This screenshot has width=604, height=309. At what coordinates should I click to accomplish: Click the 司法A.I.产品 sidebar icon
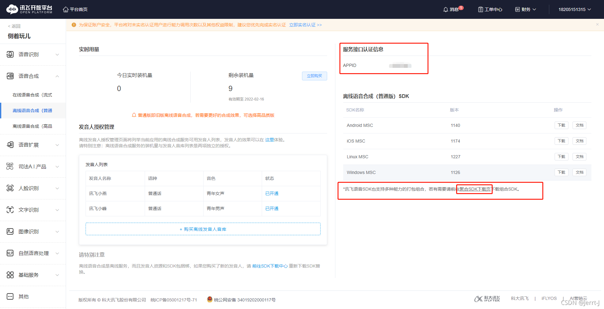pyautogui.click(x=10, y=166)
